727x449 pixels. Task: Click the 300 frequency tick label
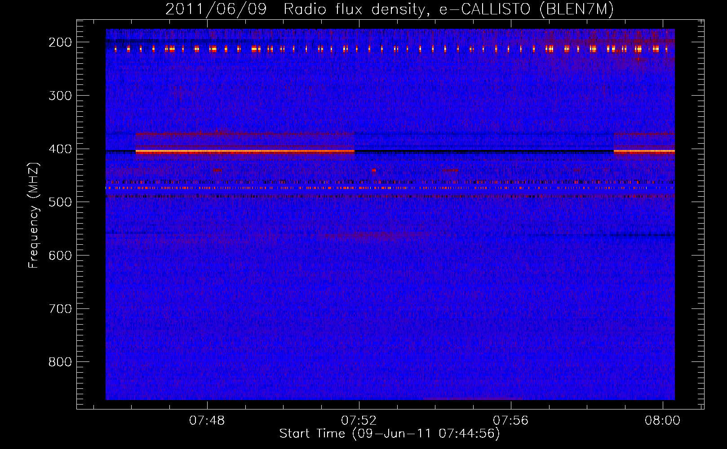pyautogui.click(x=60, y=96)
